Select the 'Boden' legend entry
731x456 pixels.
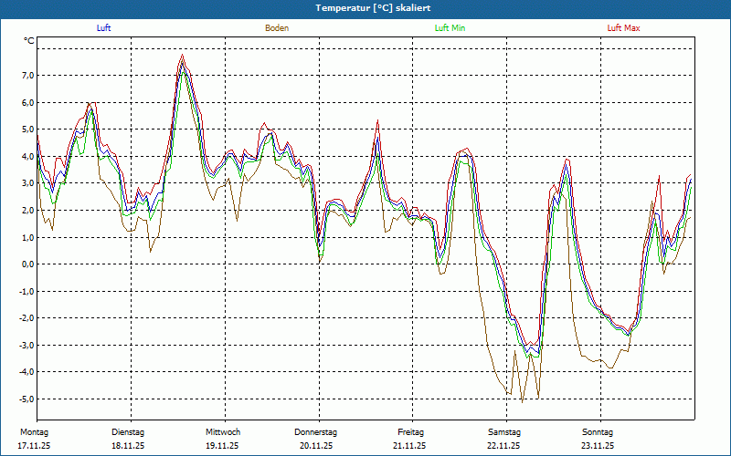tap(277, 28)
